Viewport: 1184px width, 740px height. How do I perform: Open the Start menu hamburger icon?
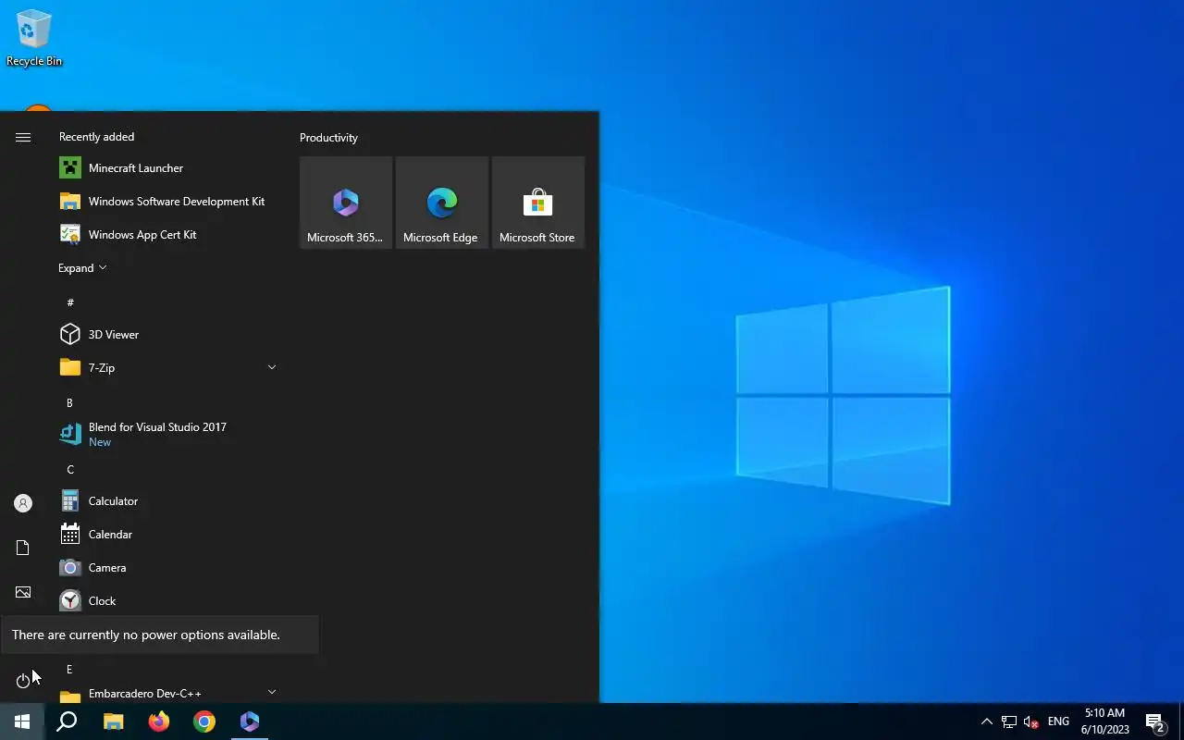pos(23,137)
